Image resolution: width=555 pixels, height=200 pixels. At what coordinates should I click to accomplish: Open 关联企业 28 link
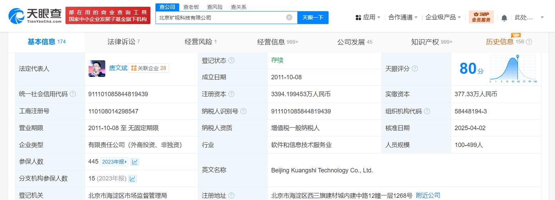click(x=148, y=68)
